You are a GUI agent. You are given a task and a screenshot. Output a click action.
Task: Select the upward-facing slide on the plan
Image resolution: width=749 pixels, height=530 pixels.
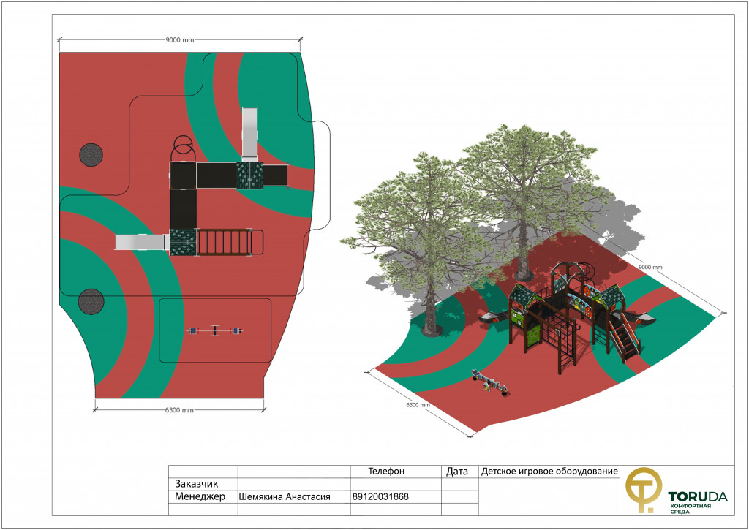250,133
